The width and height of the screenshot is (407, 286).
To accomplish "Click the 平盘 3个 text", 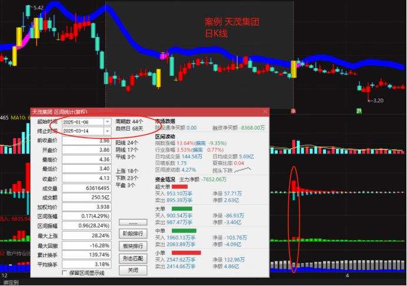I will pyautogui.click(x=126, y=185).
